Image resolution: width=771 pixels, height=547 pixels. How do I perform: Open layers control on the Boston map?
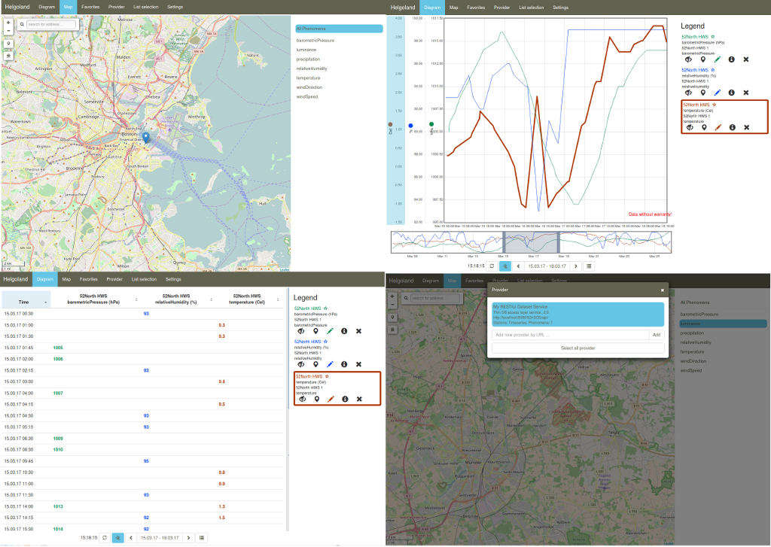8,56
